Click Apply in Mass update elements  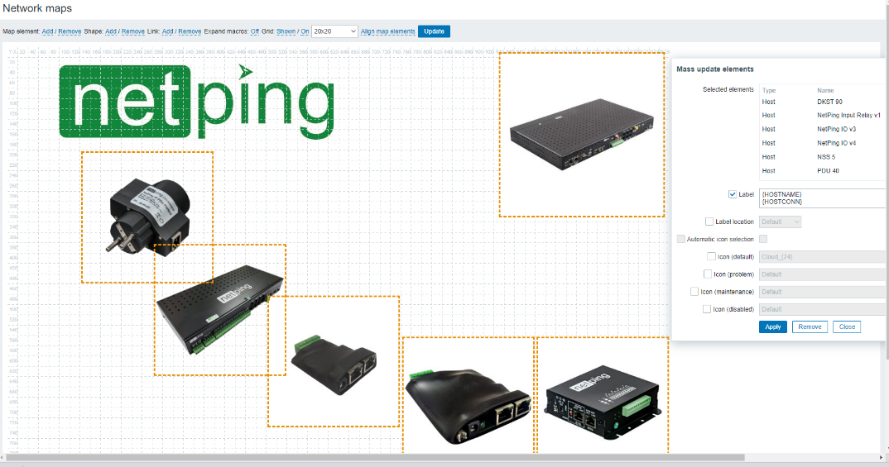click(773, 326)
